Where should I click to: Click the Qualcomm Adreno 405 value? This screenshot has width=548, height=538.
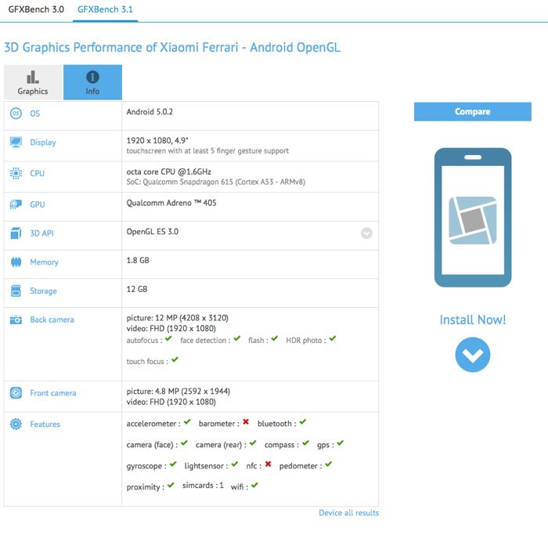[171, 203]
